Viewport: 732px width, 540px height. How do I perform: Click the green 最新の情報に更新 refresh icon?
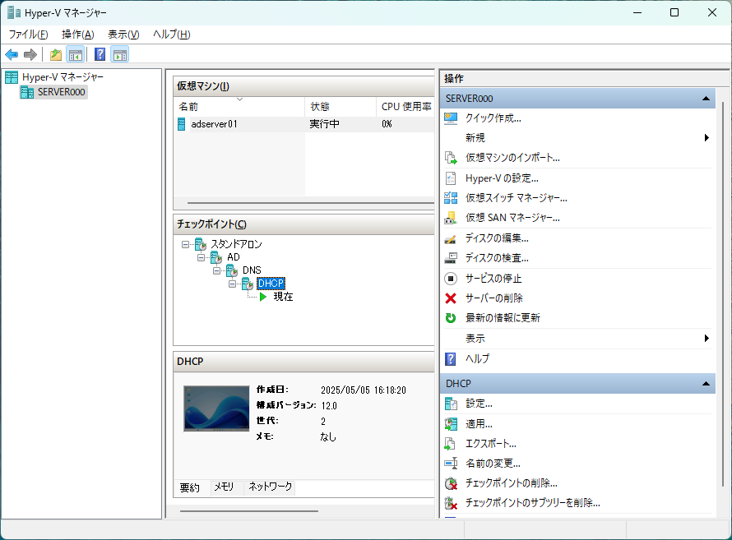(451, 318)
